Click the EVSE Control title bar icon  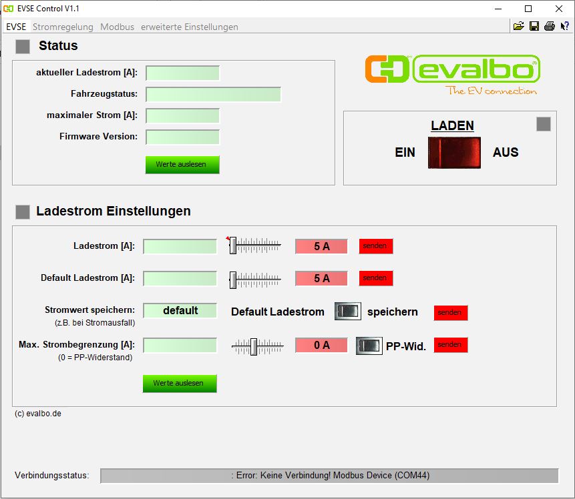pyautogui.click(x=8, y=9)
